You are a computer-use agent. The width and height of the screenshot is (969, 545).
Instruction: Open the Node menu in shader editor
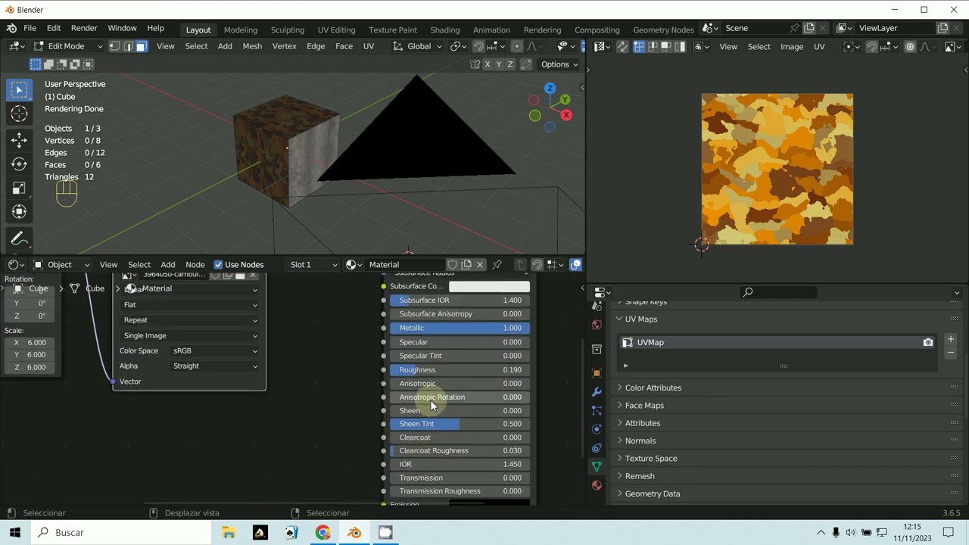pyautogui.click(x=195, y=265)
